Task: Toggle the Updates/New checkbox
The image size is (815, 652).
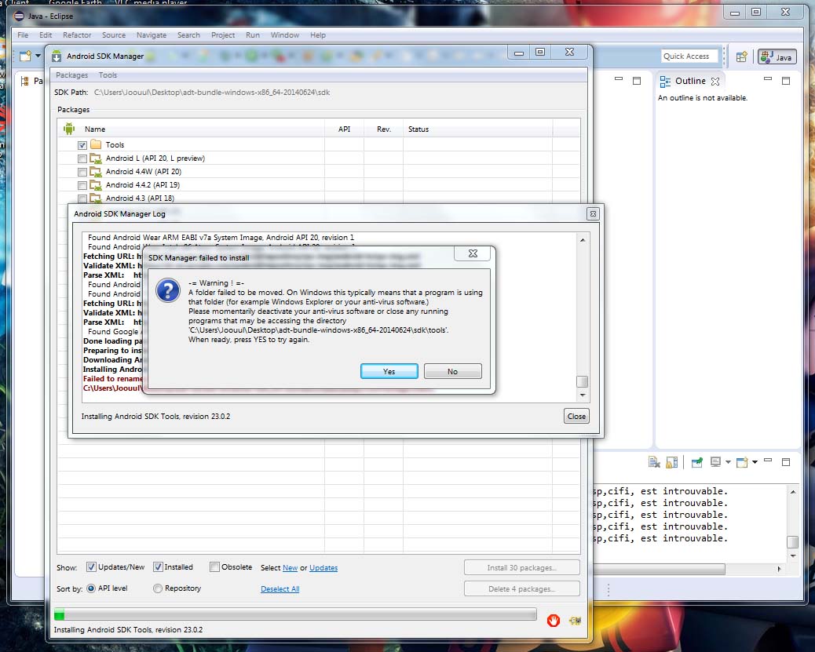Action: coord(91,566)
